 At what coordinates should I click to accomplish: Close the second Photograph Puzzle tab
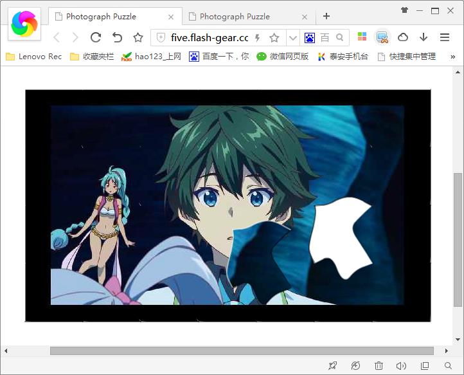(304, 17)
